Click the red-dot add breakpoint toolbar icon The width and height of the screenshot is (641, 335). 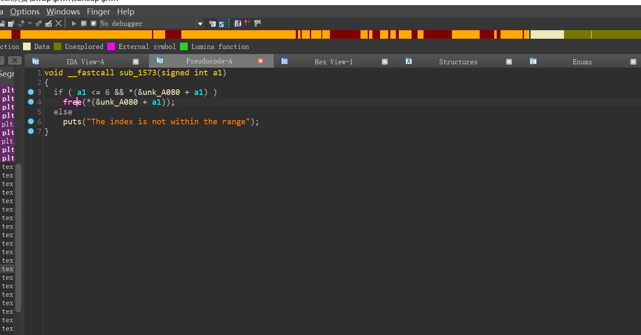[247, 23]
